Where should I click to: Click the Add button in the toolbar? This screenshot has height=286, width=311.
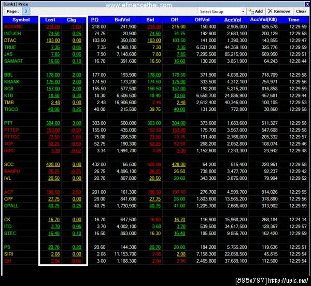tap(256, 11)
